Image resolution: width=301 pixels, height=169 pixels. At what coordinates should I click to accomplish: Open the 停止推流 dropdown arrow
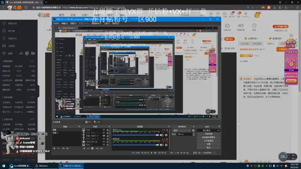218,130
